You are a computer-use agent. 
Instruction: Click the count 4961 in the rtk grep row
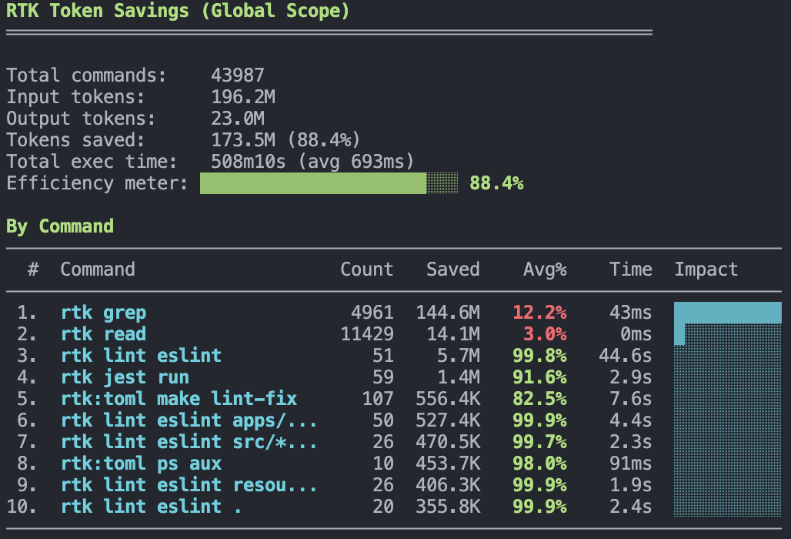coord(372,313)
